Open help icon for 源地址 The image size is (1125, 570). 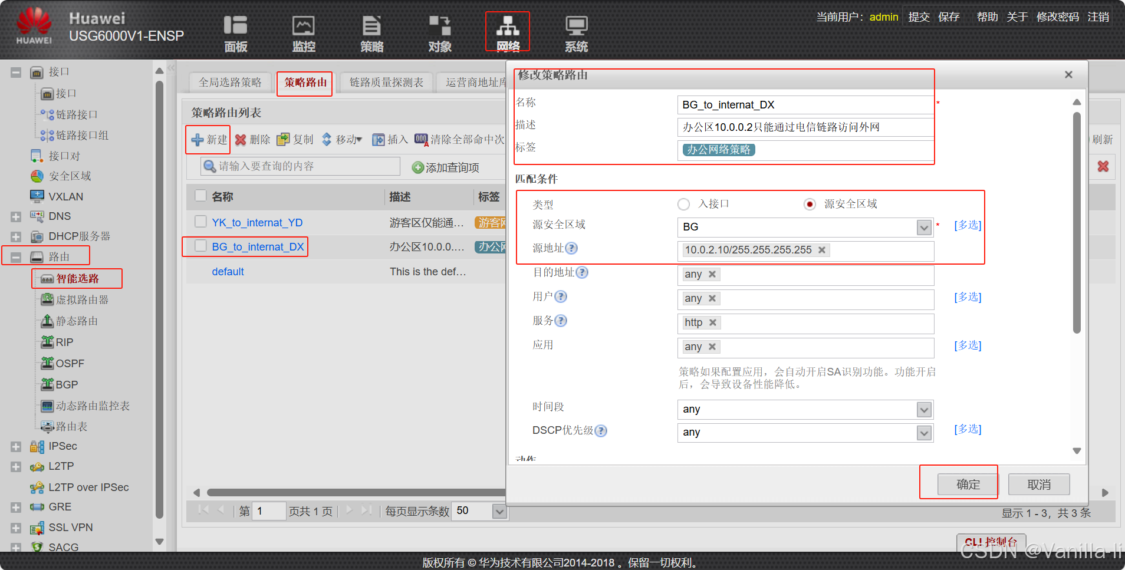pos(571,248)
